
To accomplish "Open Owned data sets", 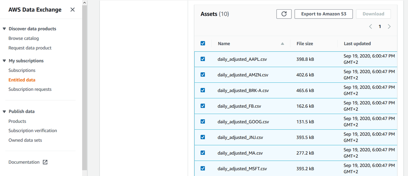I will click(25, 140).
